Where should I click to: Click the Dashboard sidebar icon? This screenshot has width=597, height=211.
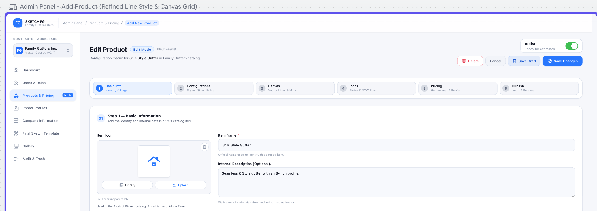[x=16, y=70]
